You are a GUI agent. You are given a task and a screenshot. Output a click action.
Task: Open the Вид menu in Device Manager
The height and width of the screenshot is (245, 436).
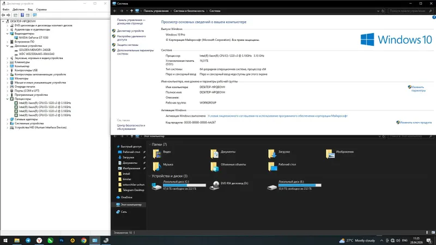[x=30, y=9]
